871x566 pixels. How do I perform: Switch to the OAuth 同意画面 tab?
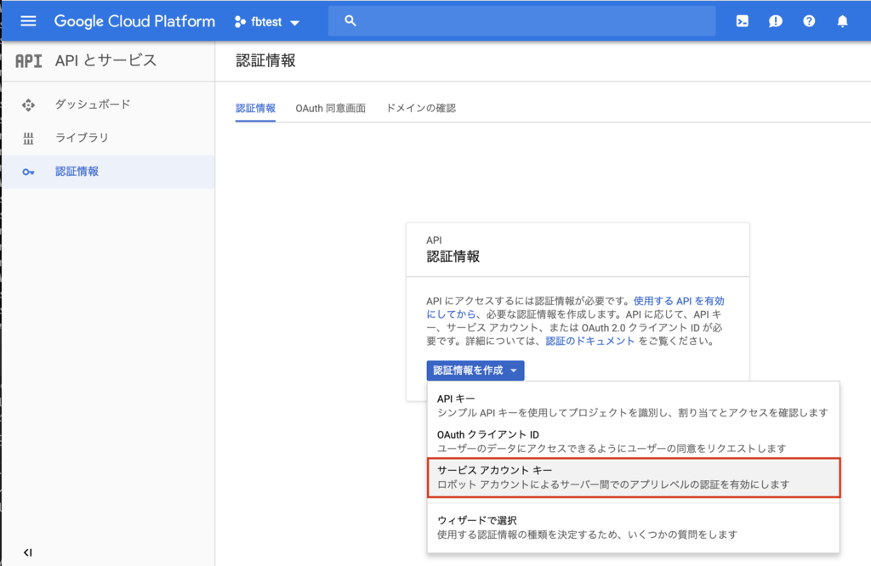[331, 108]
